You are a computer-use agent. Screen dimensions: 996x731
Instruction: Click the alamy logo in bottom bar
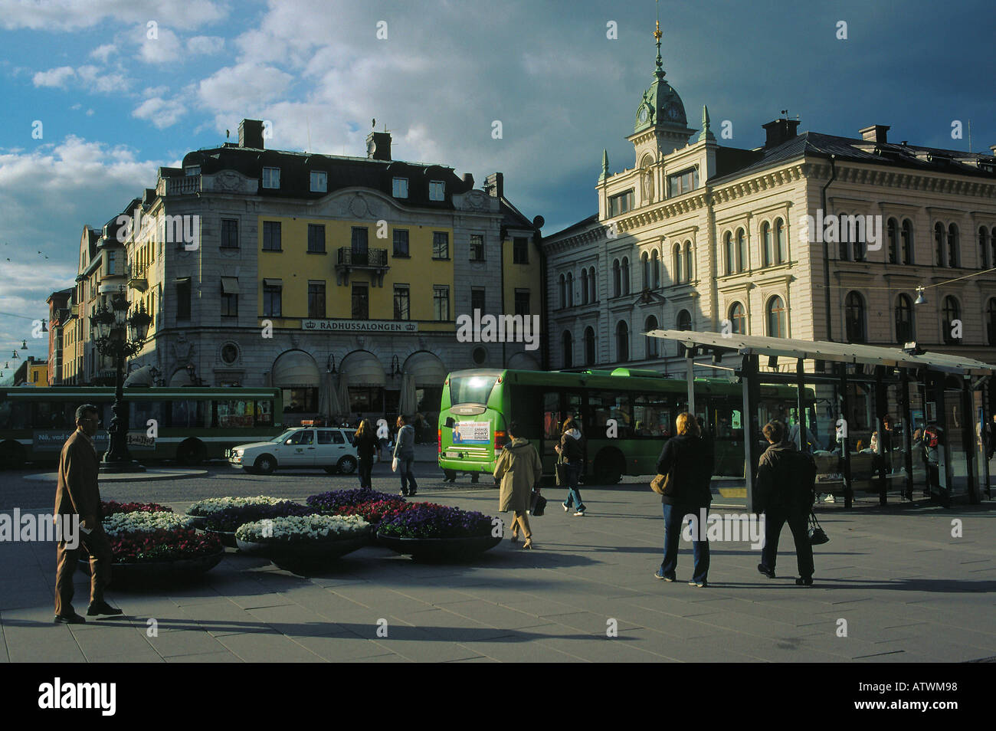[x=77, y=696]
